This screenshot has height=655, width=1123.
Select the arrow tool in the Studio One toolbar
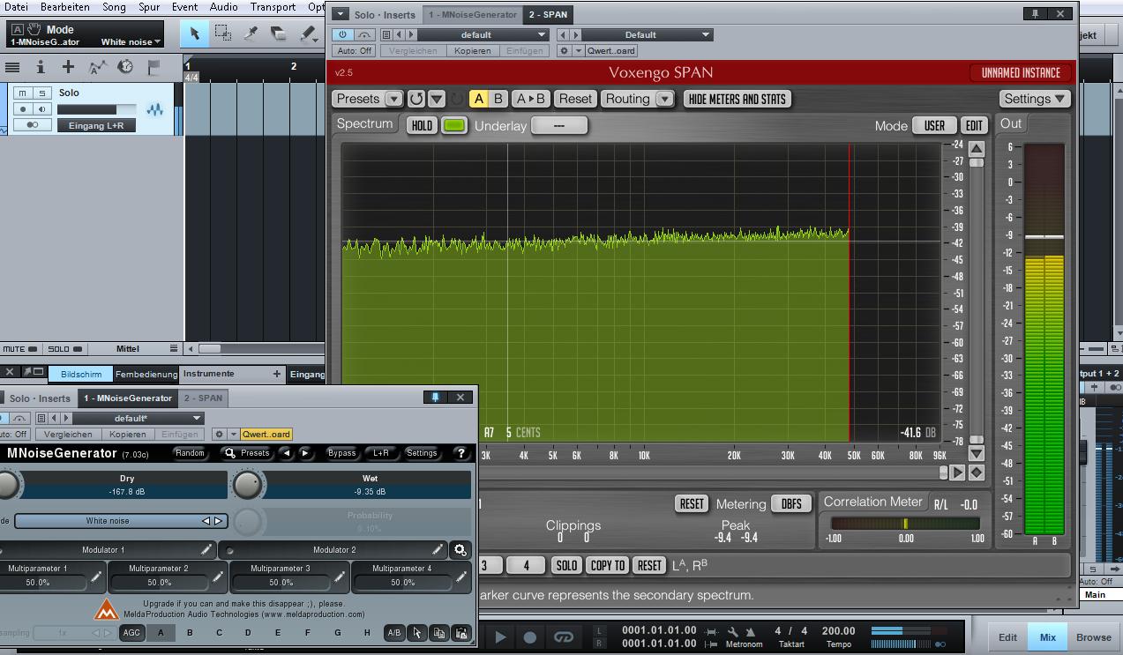pos(194,33)
